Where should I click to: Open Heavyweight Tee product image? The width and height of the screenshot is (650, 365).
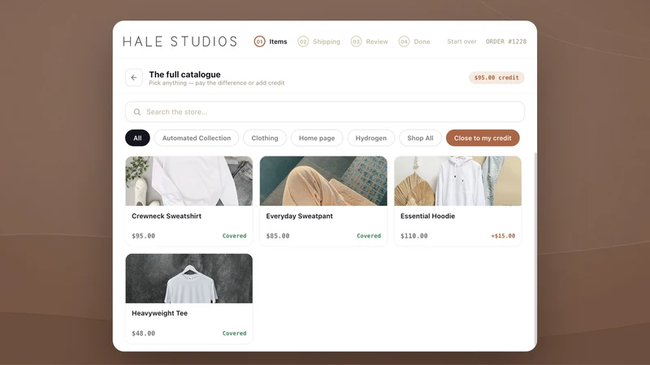(189, 278)
